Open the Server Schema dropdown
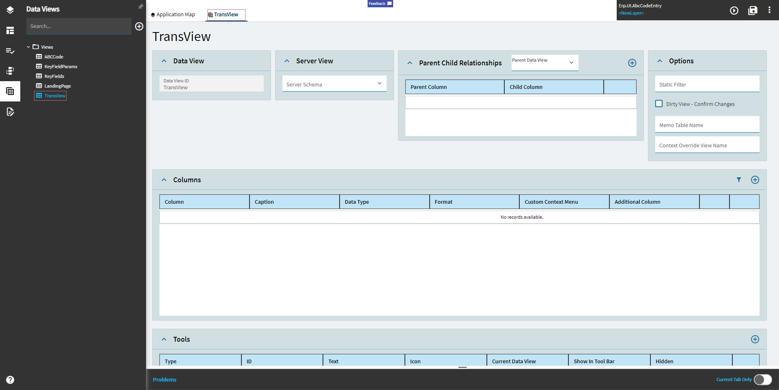This screenshot has height=390, width=779. pos(334,84)
